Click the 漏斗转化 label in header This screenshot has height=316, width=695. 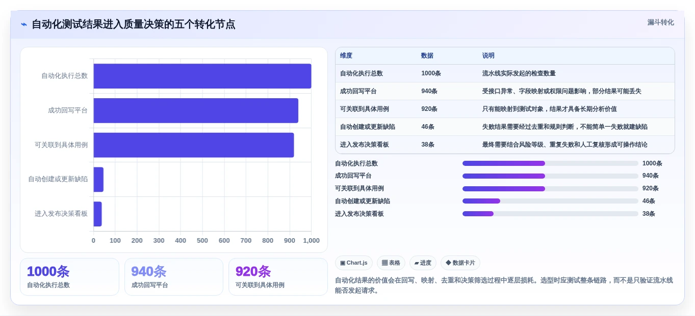point(660,22)
